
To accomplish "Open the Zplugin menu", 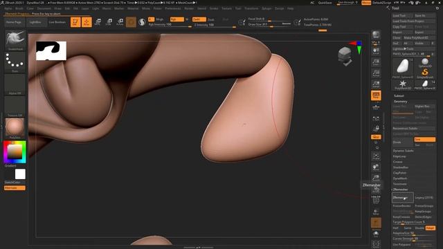I will [266, 8].
